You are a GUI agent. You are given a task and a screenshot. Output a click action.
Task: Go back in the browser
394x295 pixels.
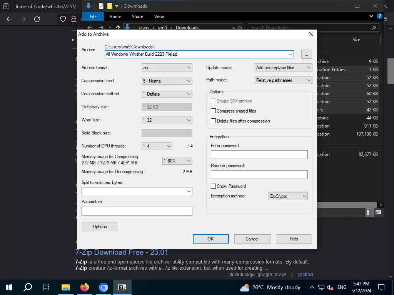(9, 19)
